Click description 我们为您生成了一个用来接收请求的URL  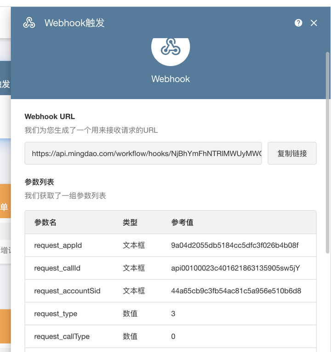click(91, 130)
